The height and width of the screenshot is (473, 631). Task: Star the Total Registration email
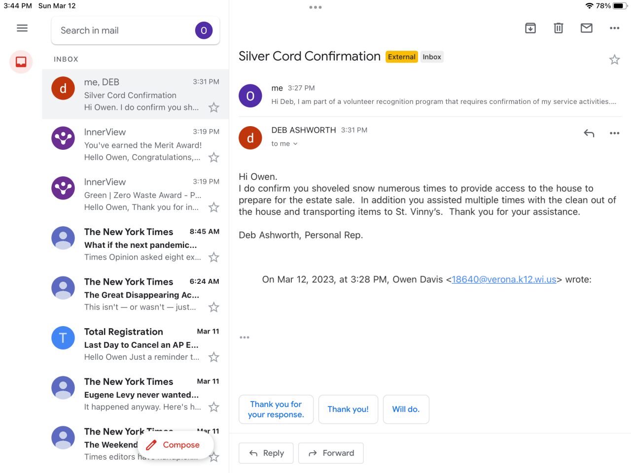click(x=213, y=357)
